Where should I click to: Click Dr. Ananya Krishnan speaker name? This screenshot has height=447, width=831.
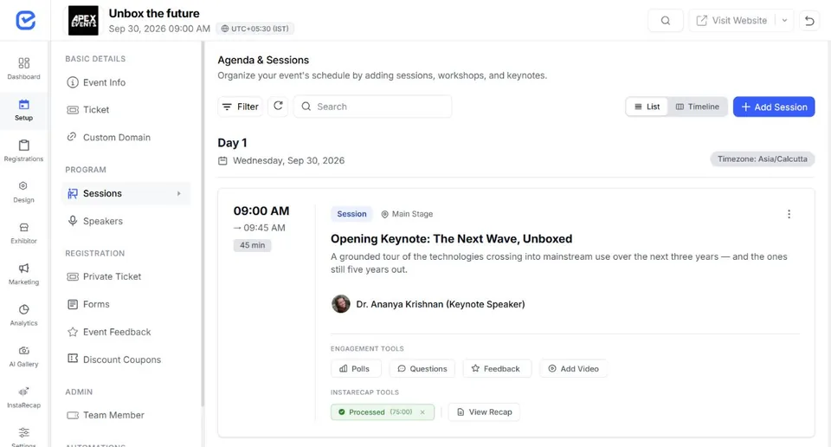click(x=441, y=304)
